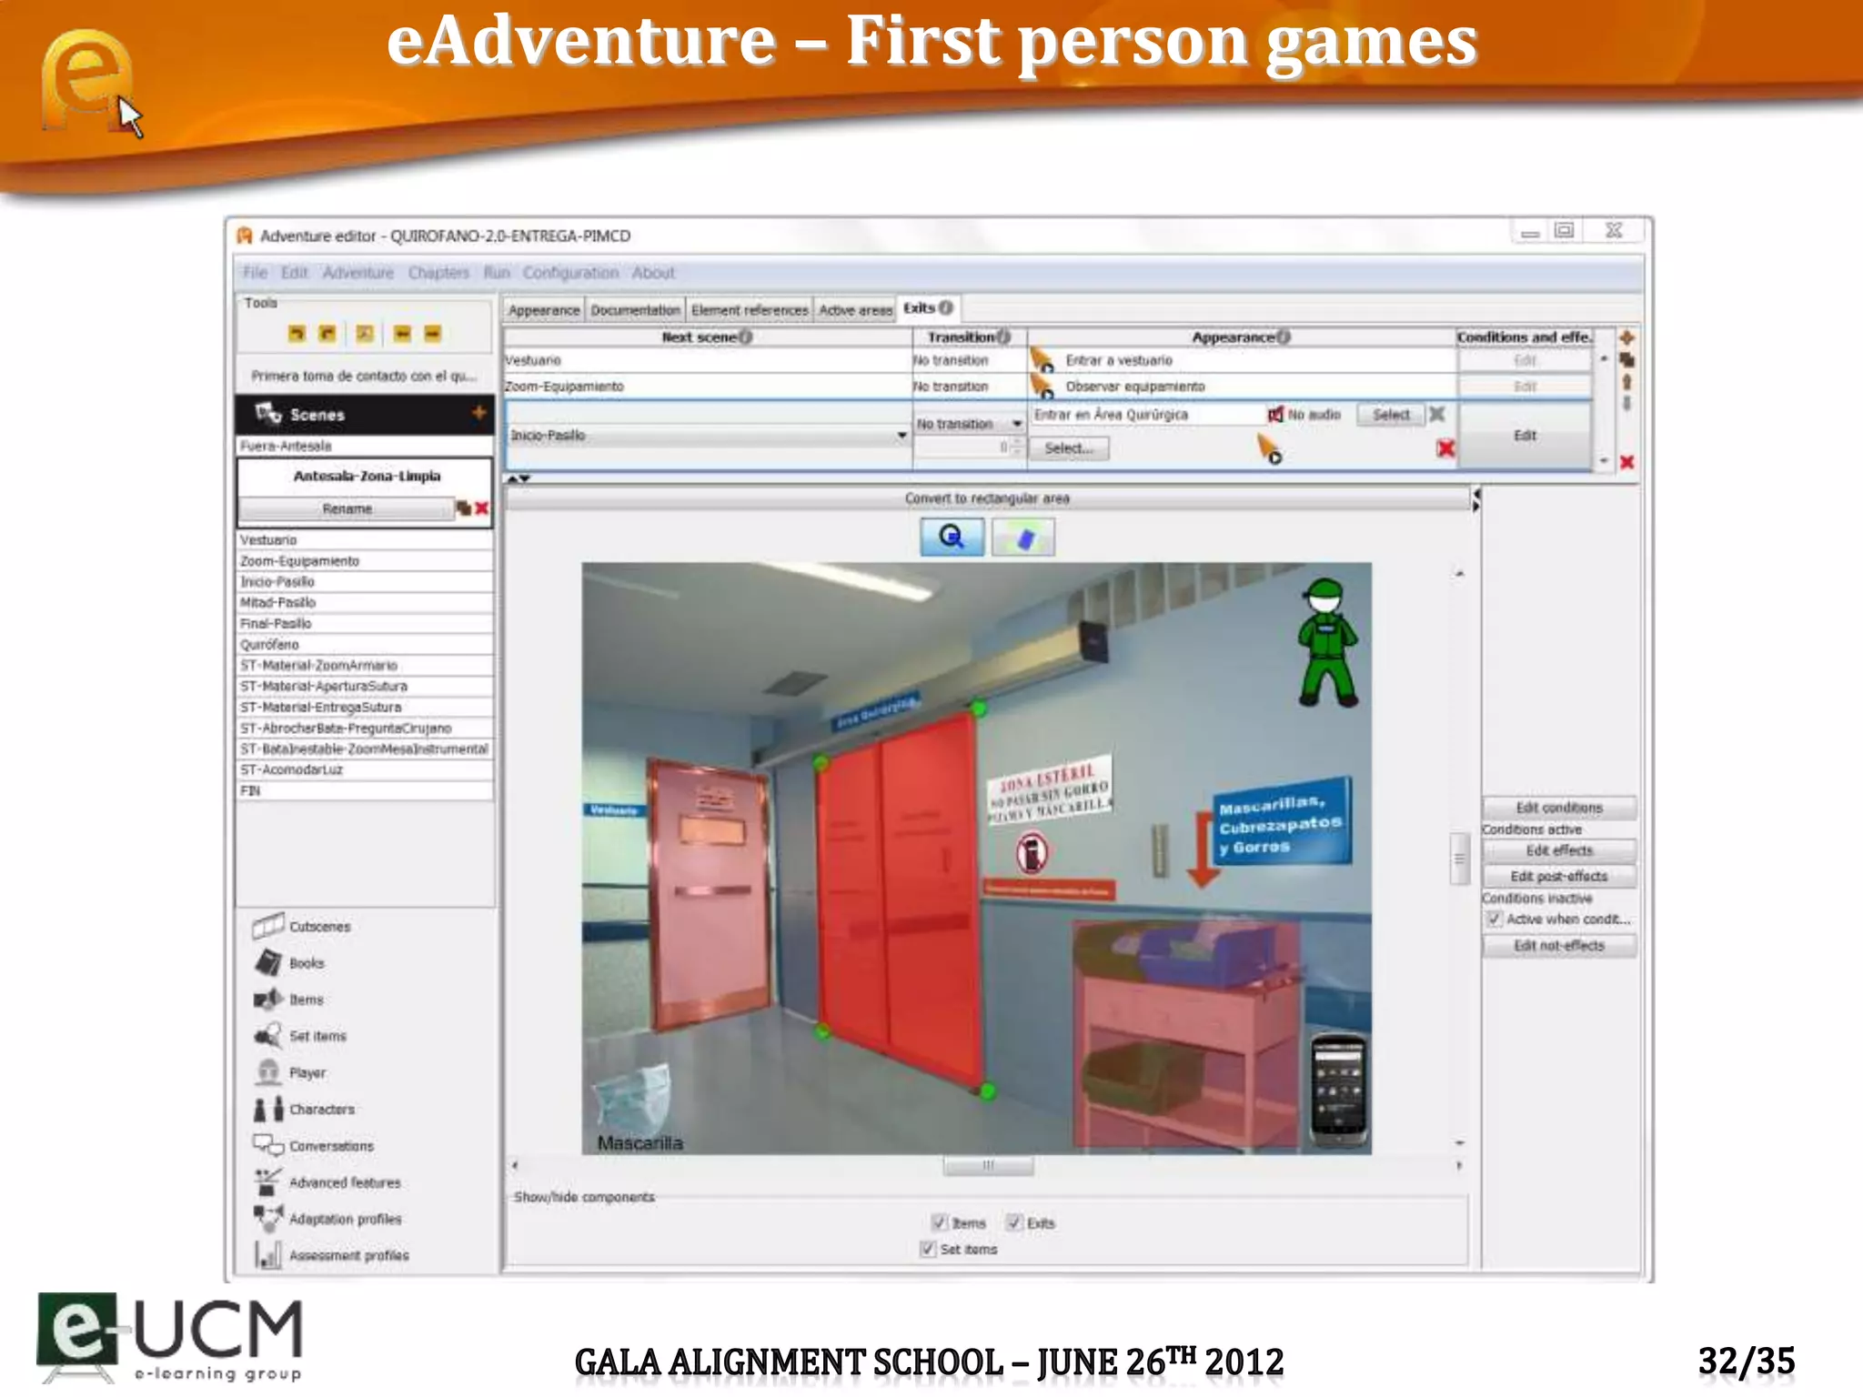Toggle the Active when condit... checkbox

(1494, 919)
